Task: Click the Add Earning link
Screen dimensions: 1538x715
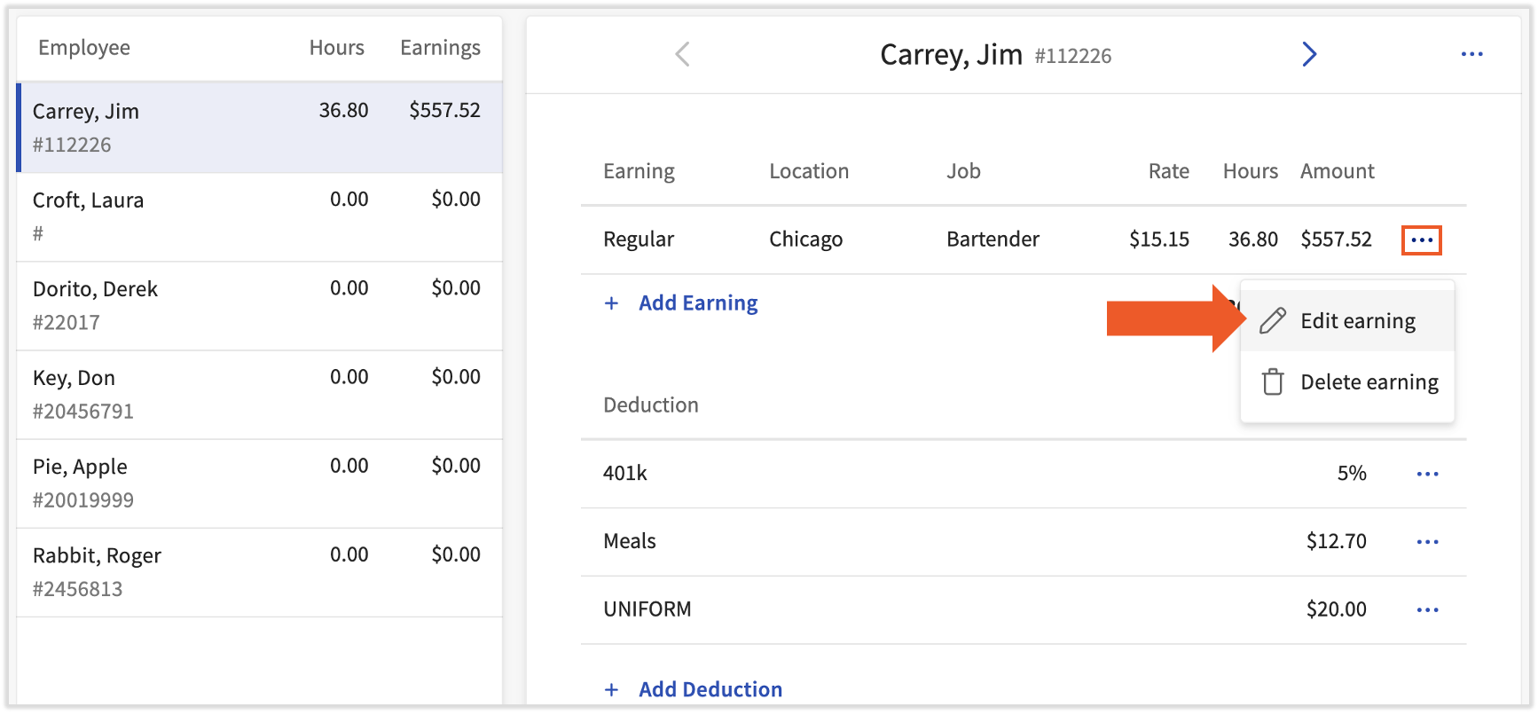Action: pos(698,303)
